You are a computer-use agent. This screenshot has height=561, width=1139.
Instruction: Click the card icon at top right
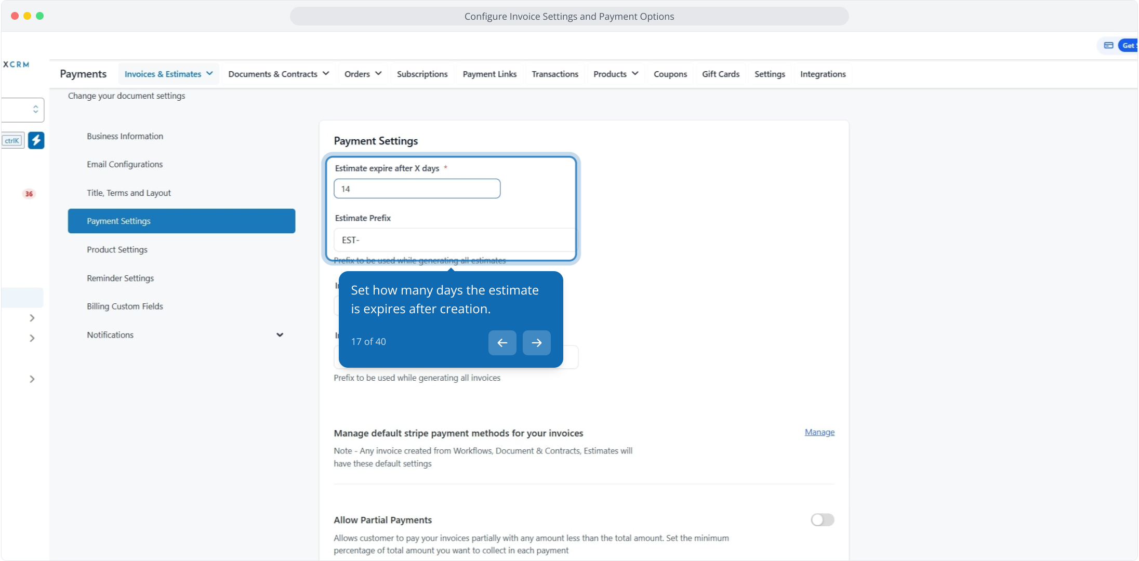click(1108, 46)
